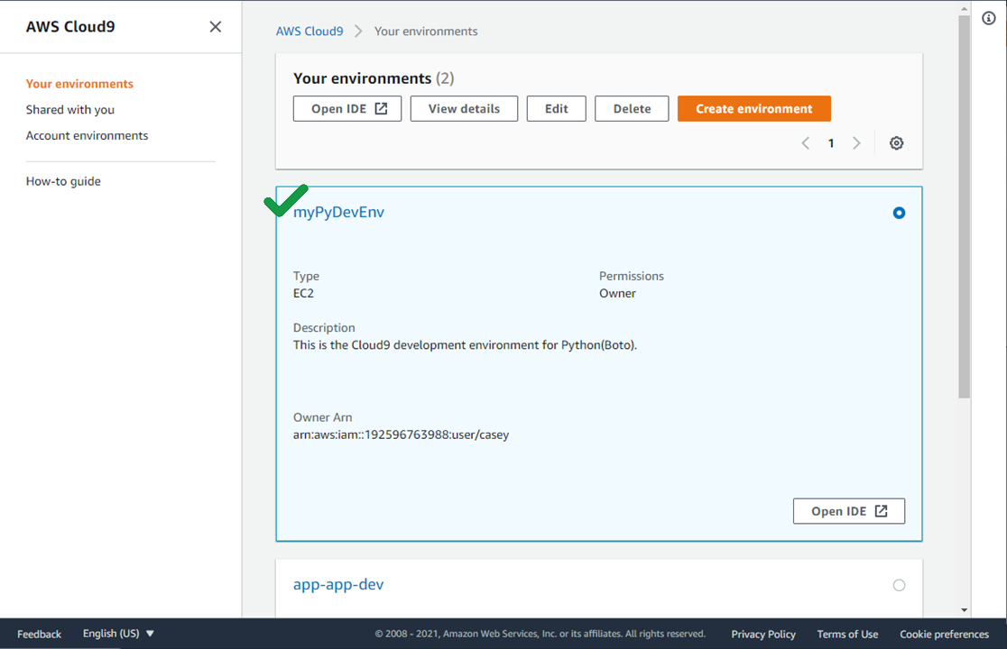Click the EC2 type value
This screenshot has height=649, width=1007.
coord(304,293)
